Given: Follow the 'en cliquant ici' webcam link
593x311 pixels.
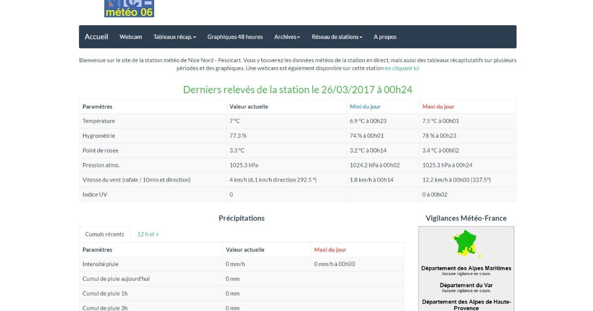Looking at the screenshot, I should coord(402,68).
